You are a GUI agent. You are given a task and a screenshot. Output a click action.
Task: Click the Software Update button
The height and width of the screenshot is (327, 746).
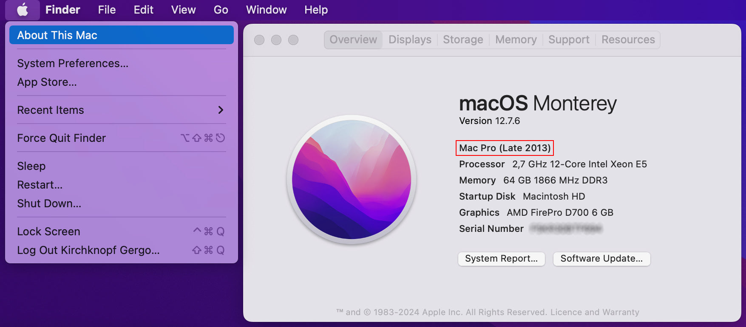tap(601, 259)
